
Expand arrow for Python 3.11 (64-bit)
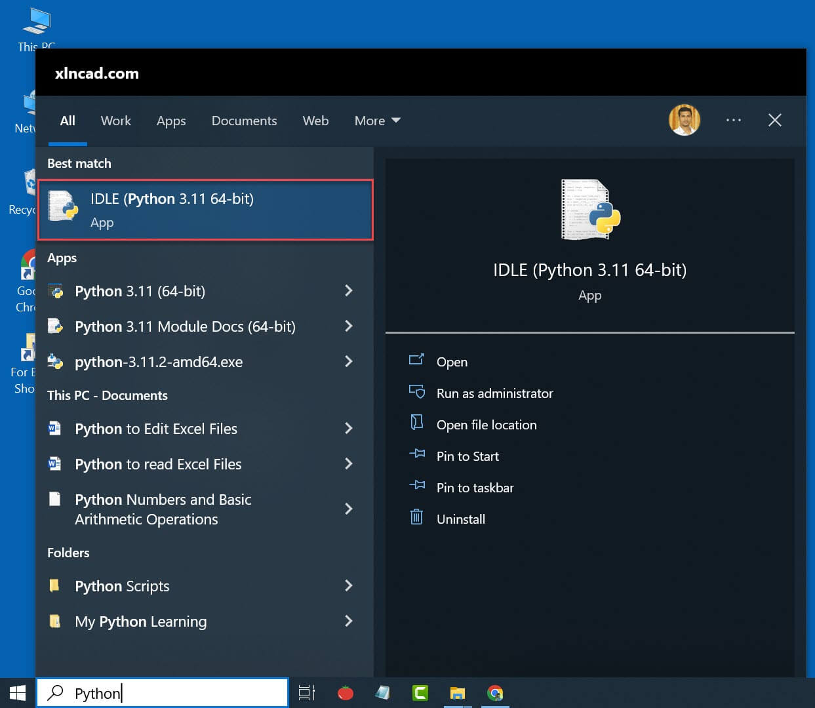pyautogui.click(x=349, y=290)
